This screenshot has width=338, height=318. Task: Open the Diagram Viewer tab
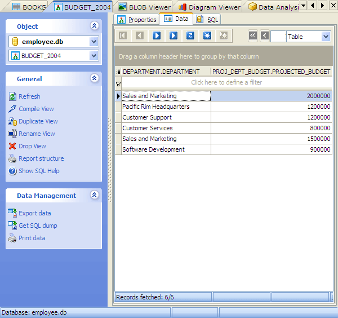coord(210,7)
